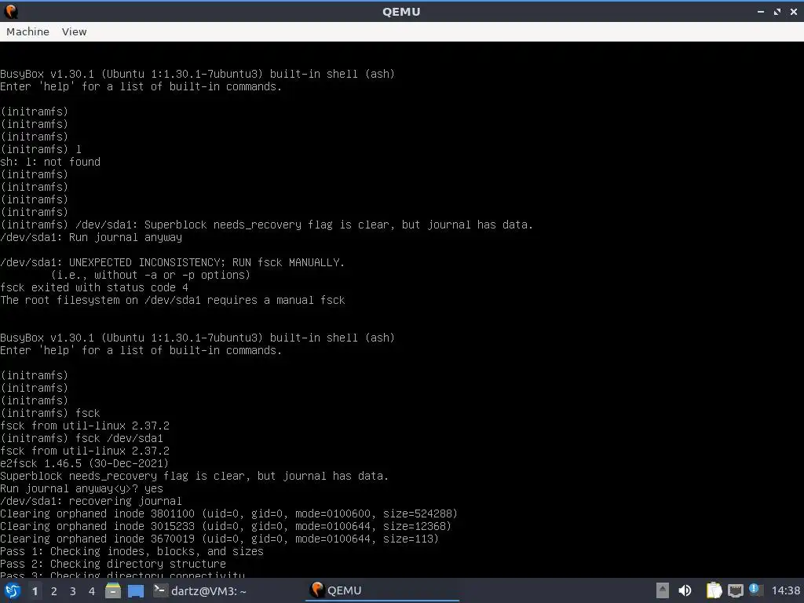Click the 14:38 clock
The image size is (804, 603).
[785, 590]
